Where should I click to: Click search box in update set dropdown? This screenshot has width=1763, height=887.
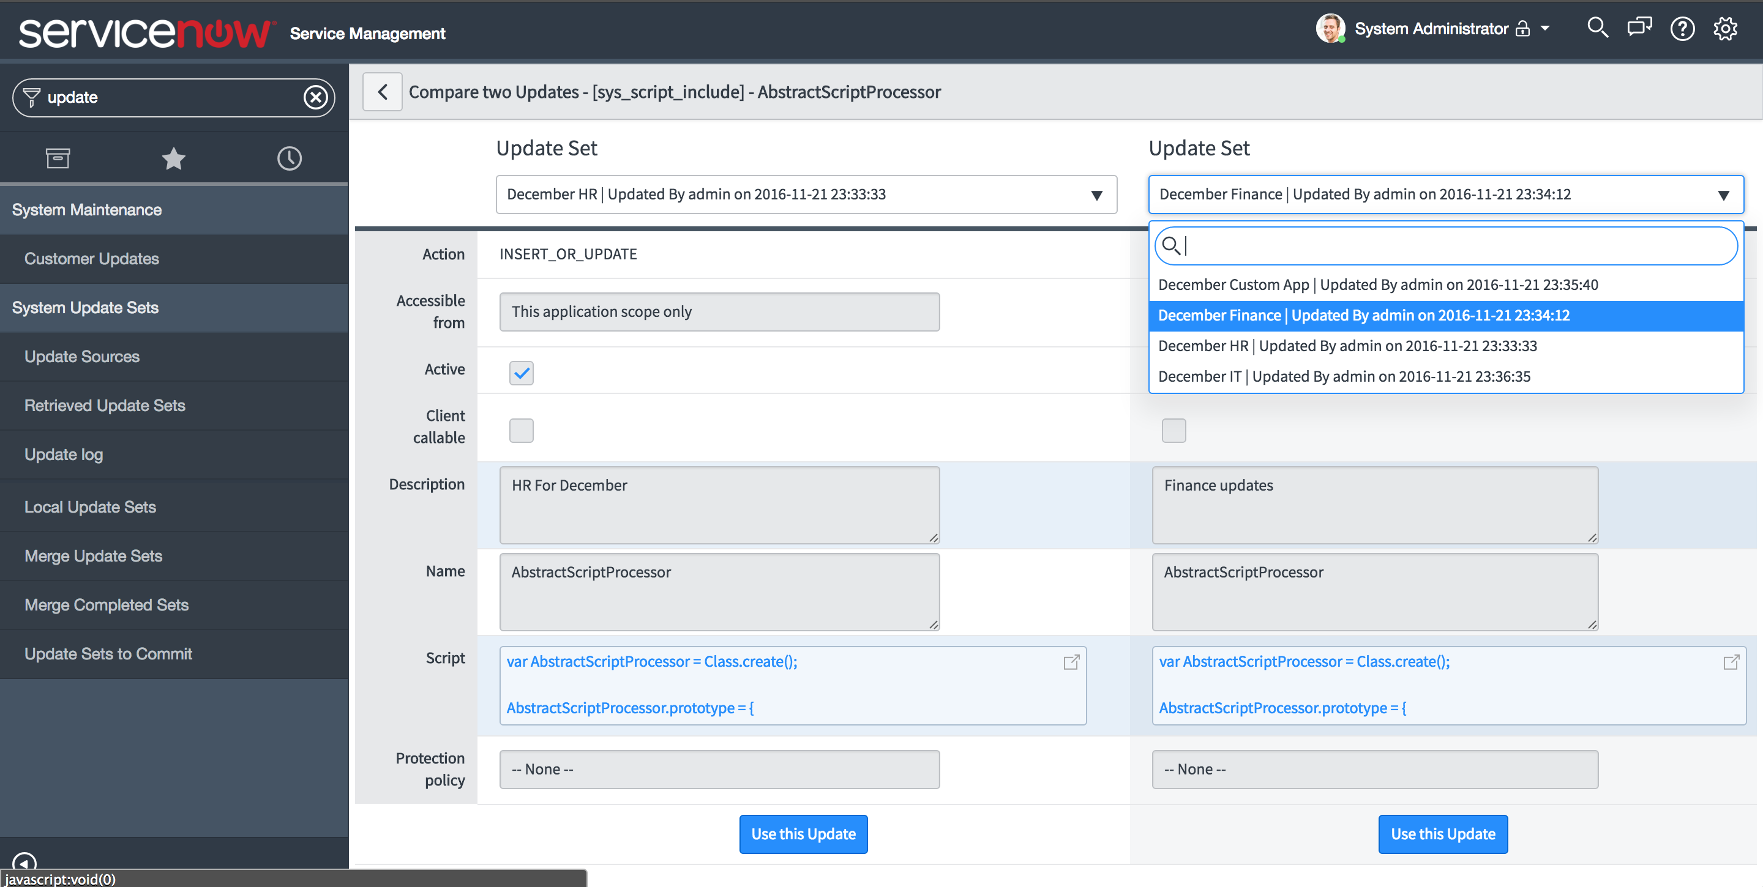click(1445, 245)
